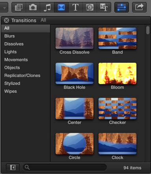Select the Wipes category
The height and width of the screenshot is (174, 151).
click(x=26, y=91)
